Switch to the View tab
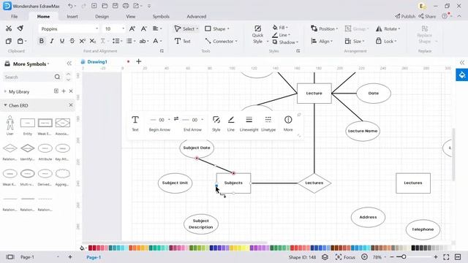The image size is (468, 263). [x=130, y=16]
